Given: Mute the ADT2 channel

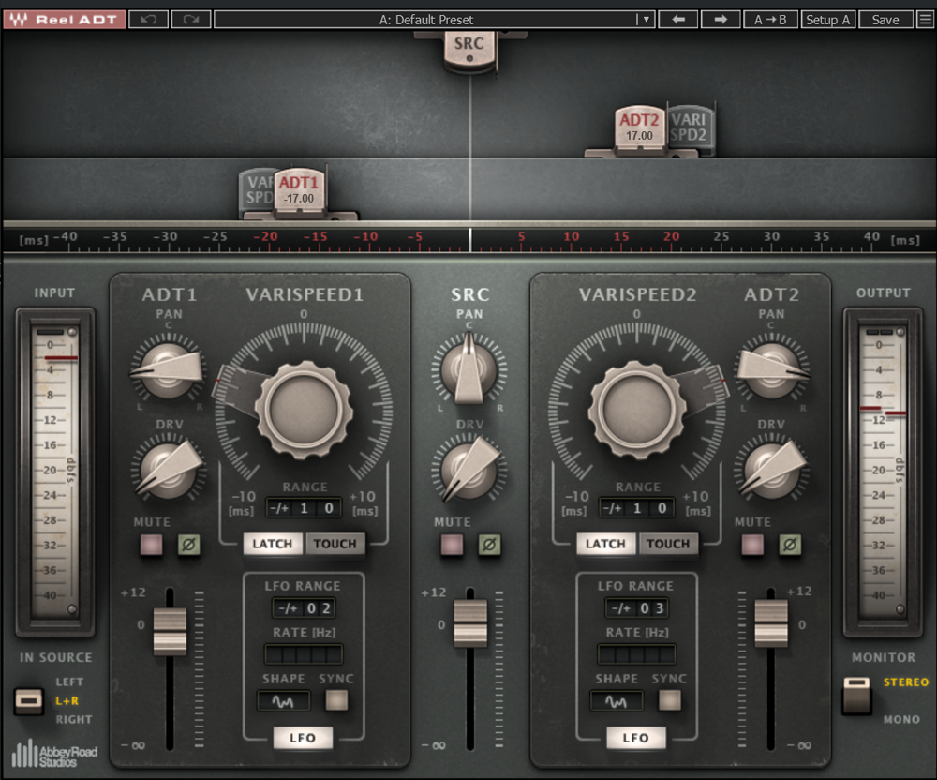Looking at the screenshot, I should 752,545.
